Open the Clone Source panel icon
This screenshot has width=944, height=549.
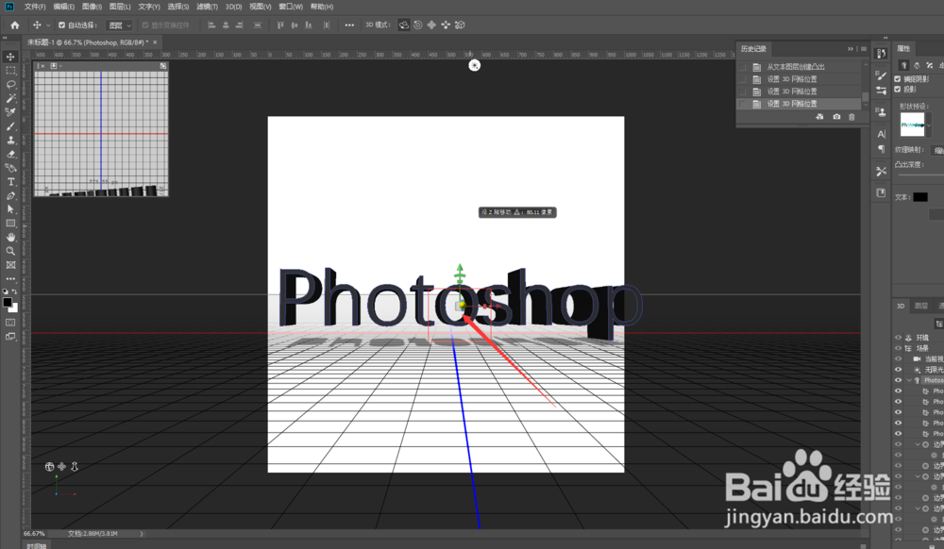tap(881, 112)
